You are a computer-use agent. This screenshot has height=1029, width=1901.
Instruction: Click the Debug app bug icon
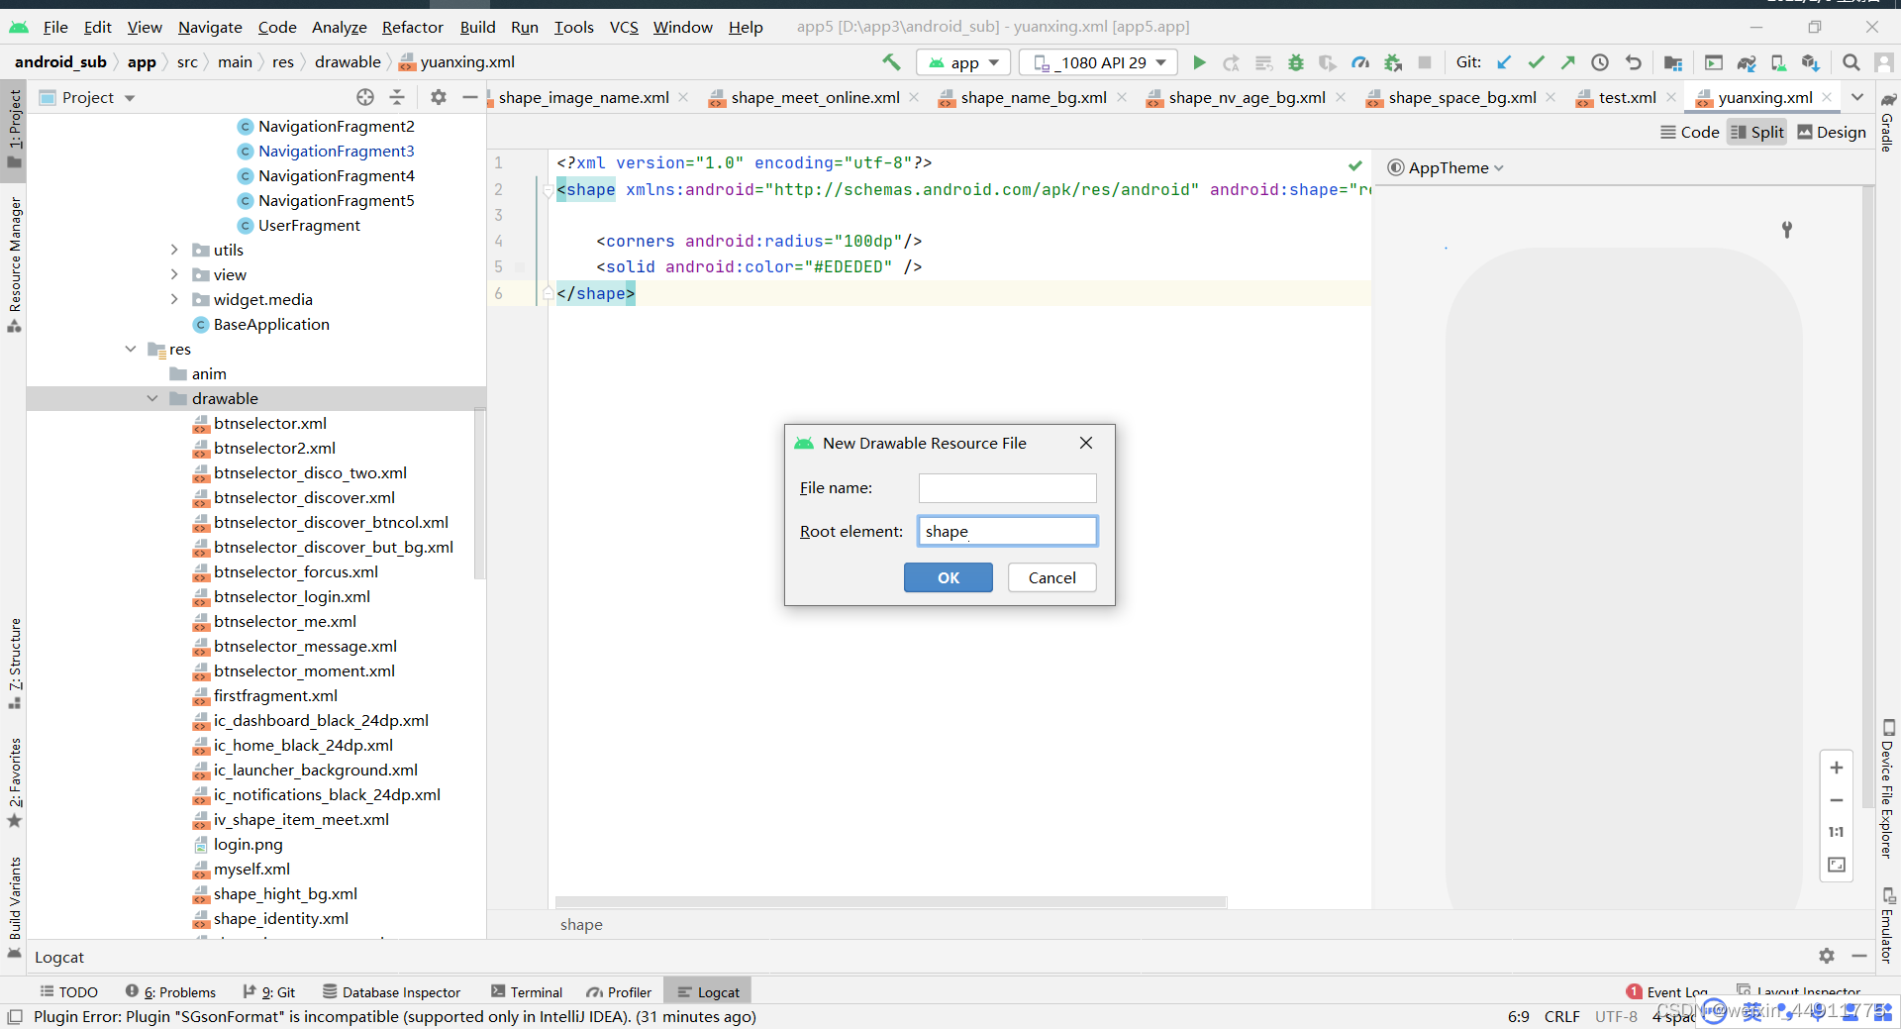[1295, 62]
